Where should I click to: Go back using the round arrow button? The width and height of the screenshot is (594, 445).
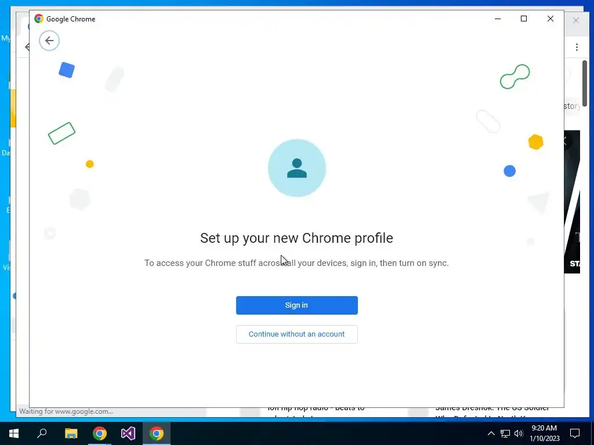(x=49, y=41)
